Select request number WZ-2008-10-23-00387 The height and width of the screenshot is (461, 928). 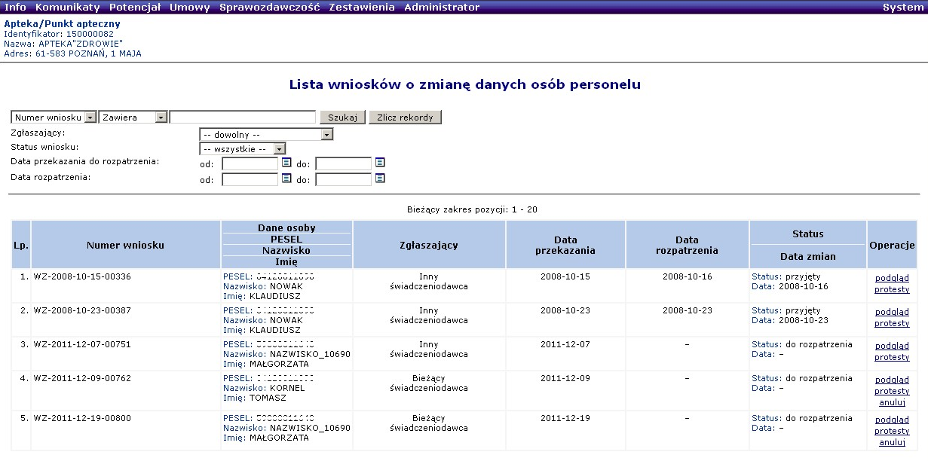click(82, 310)
